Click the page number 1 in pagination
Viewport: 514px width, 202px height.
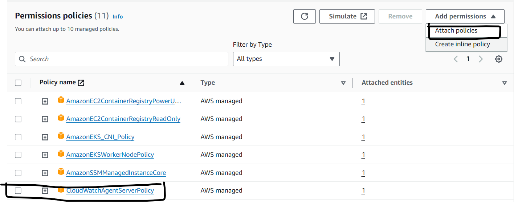468,59
